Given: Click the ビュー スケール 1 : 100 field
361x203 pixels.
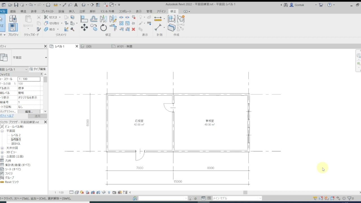Looking at the screenshot, I should [x=29, y=79].
